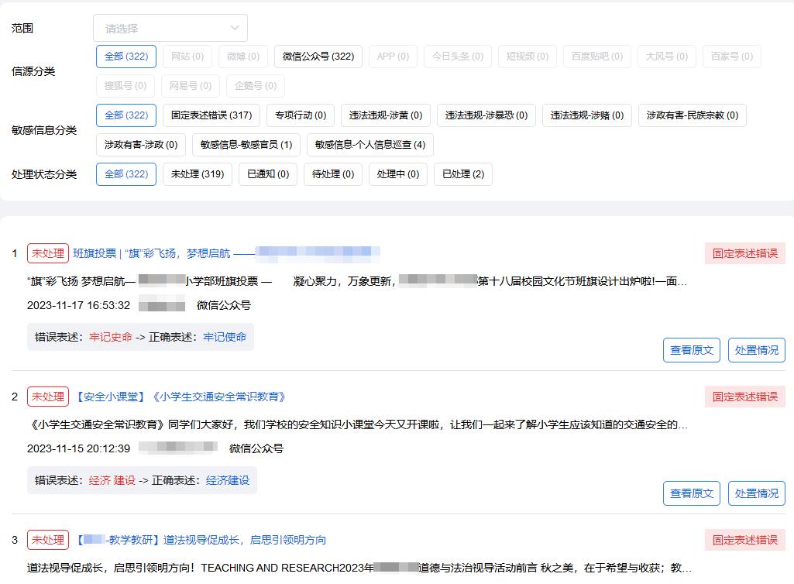Show 已处理 (2) status items
This screenshot has height=584, width=794.
pyautogui.click(x=462, y=174)
